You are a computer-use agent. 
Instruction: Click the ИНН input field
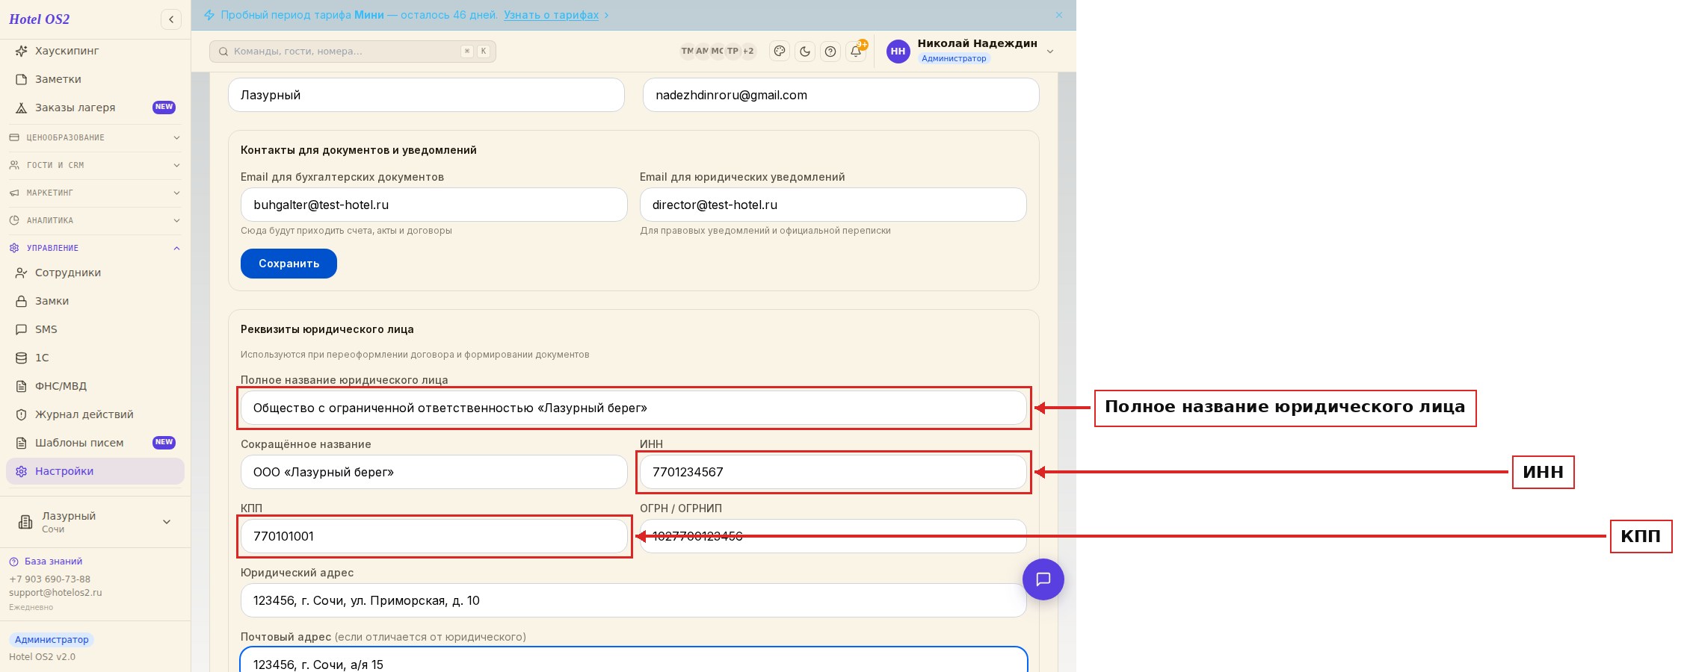pos(833,472)
